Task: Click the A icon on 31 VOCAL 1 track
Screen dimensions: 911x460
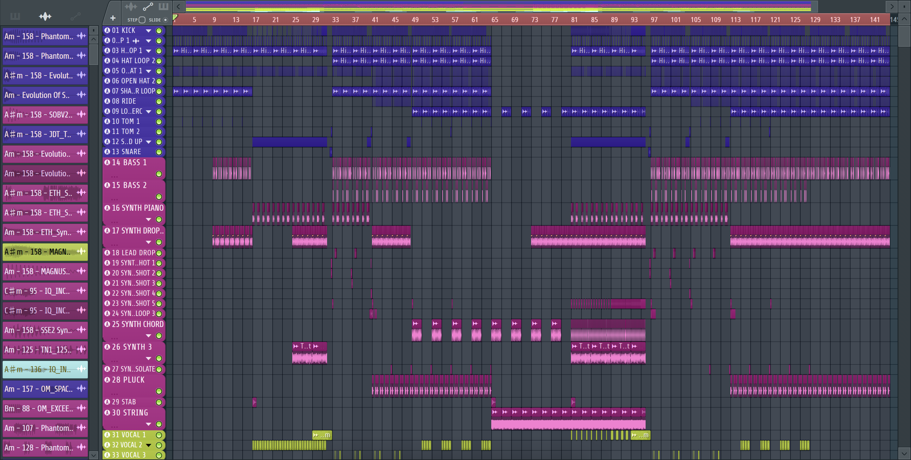Action: coord(107,435)
